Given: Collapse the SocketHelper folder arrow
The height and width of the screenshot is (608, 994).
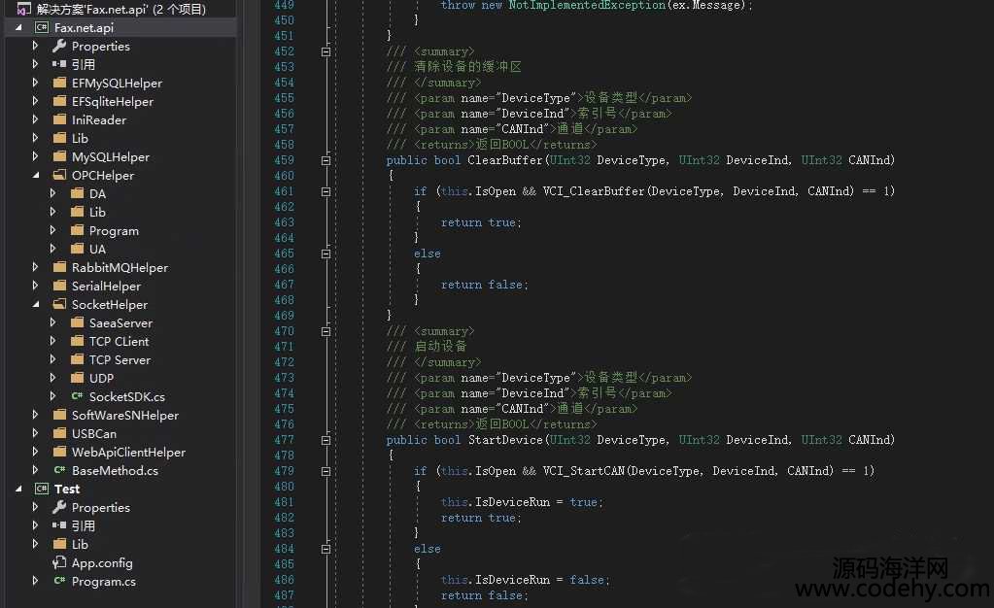Looking at the screenshot, I should tap(36, 305).
